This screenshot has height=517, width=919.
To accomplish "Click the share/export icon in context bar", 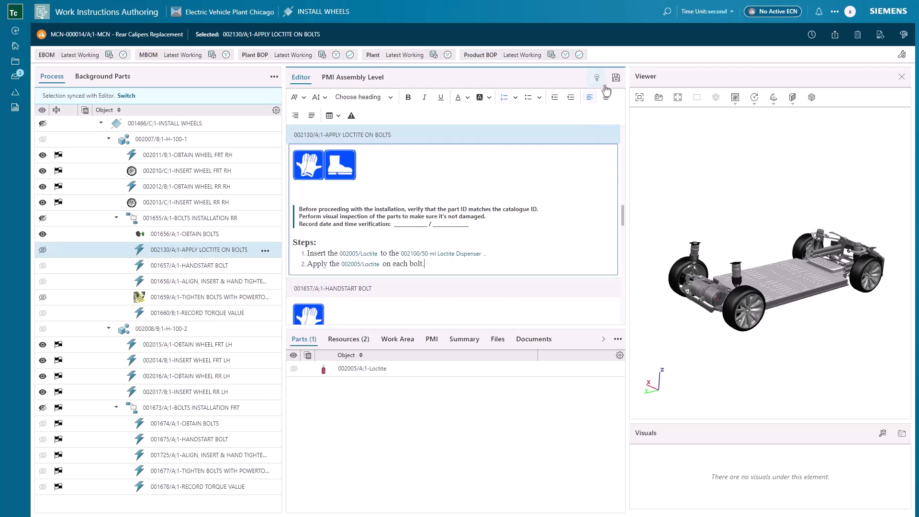I will tap(835, 34).
